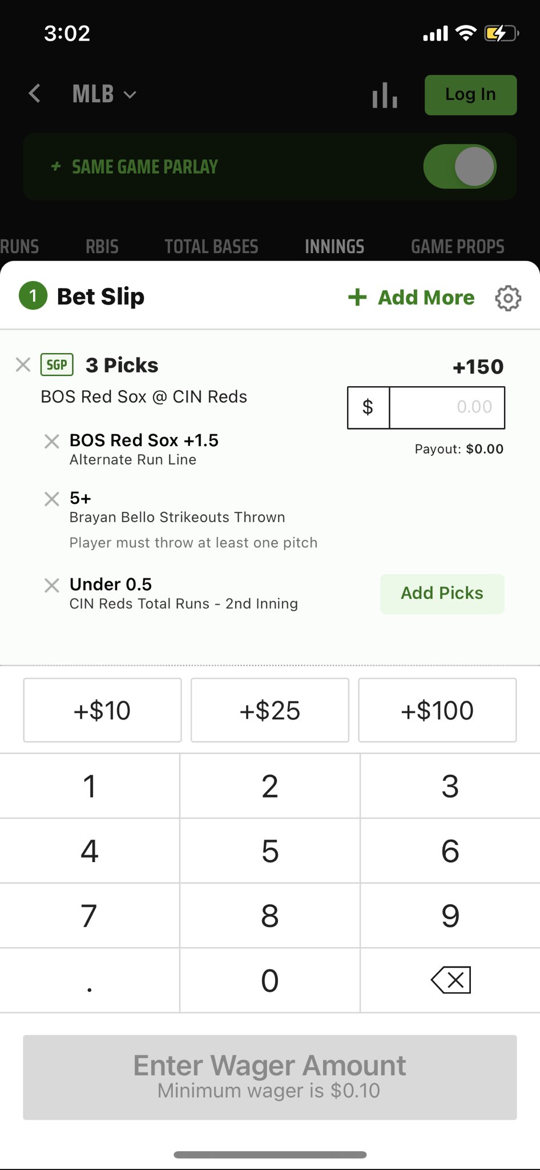This screenshot has width=540, height=1170.
Task: Remove Under 0.5 CIN Reds pick
Action: [52, 585]
